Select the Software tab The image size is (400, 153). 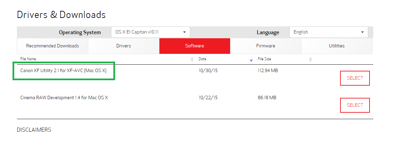coord(195,46)
